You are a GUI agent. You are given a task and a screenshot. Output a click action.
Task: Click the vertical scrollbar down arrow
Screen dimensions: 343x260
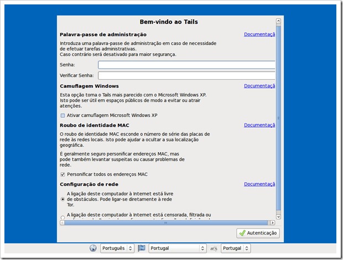(x=278, y=217)
